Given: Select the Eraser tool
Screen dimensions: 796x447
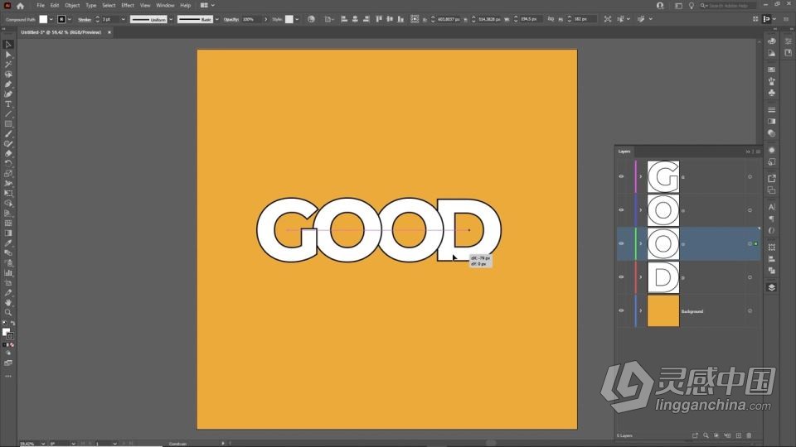Looking at the screenshot, I should pyautogui.click(x=8, y=154).
